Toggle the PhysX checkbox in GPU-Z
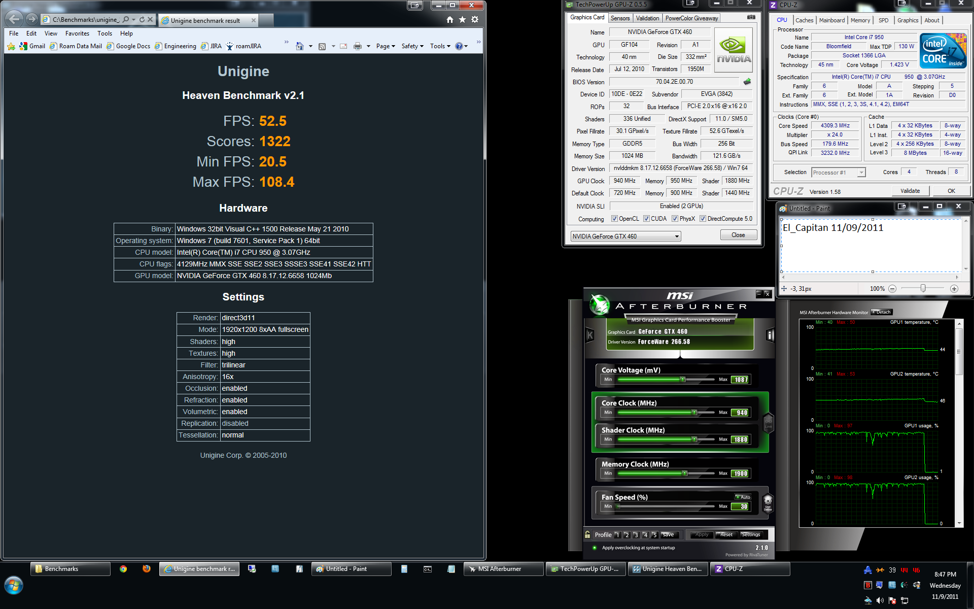Screen dimensions: 974x609 point(675,219)
